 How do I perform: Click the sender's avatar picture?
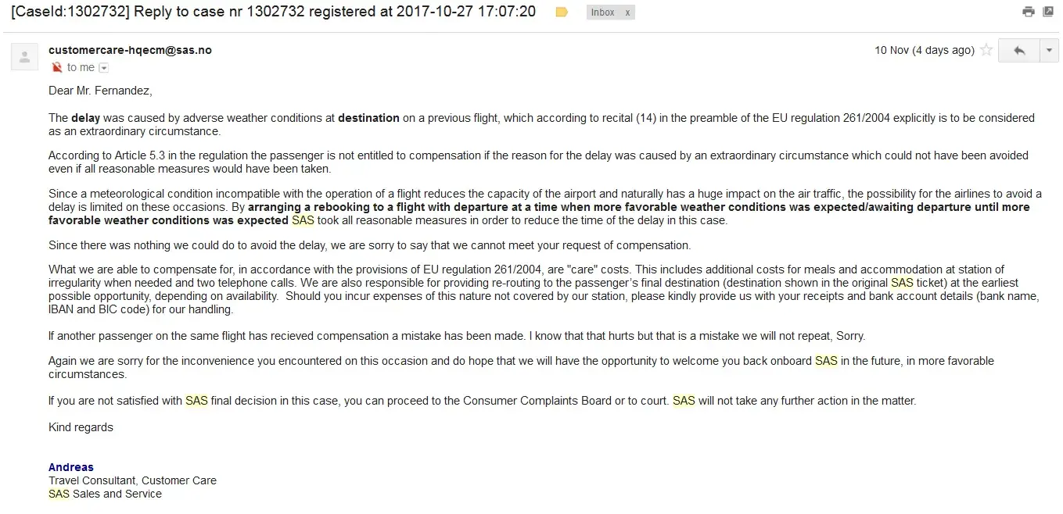24,57
